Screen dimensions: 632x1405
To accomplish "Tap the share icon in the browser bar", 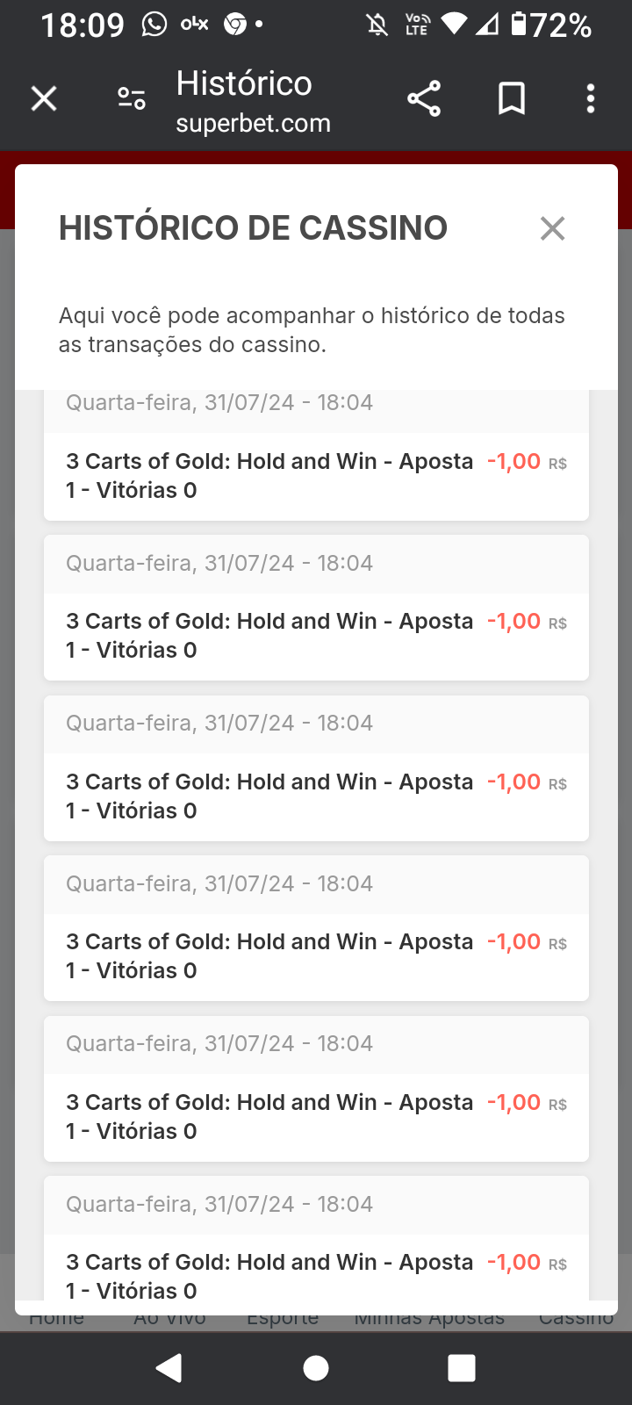I will 424,98.
